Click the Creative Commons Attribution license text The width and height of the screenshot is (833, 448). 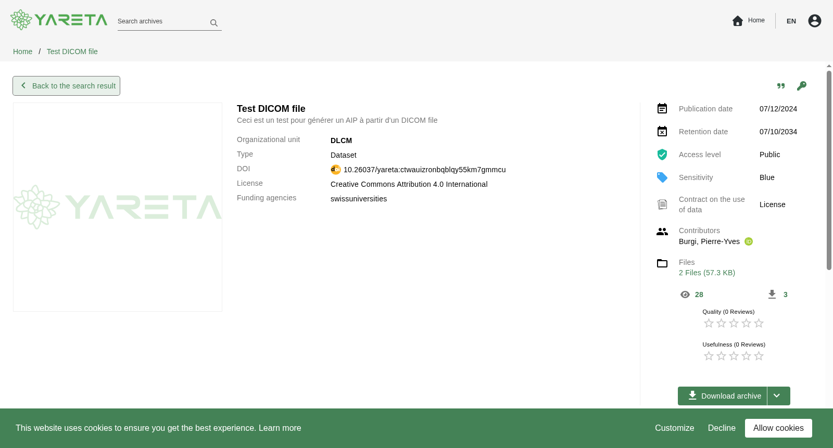click(409, 184)
